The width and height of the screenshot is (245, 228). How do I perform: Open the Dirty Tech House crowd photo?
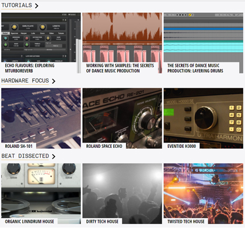(x=122, y=191)
